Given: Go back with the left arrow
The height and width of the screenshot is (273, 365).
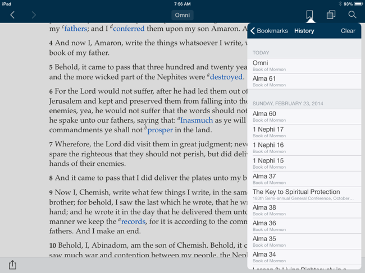Looking at the screenshot, I should [x=12, y=15].
